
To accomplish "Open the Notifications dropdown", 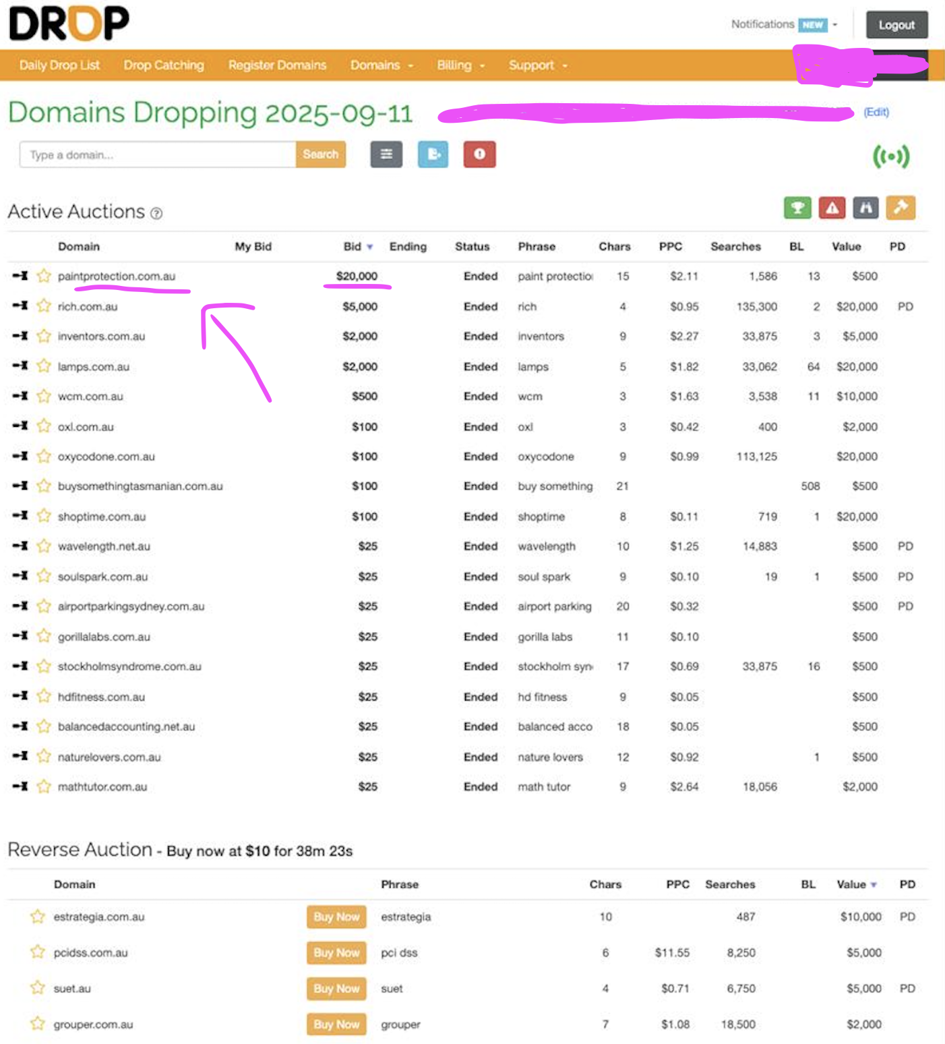I will click(x=784, y=24).
